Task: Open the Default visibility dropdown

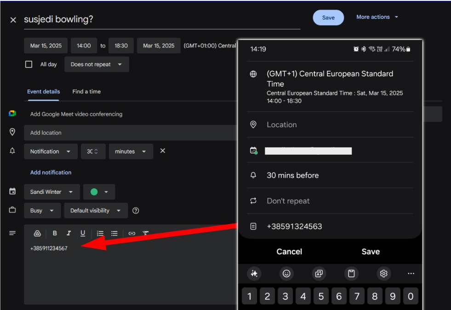Action: click(x=96, y=210)
